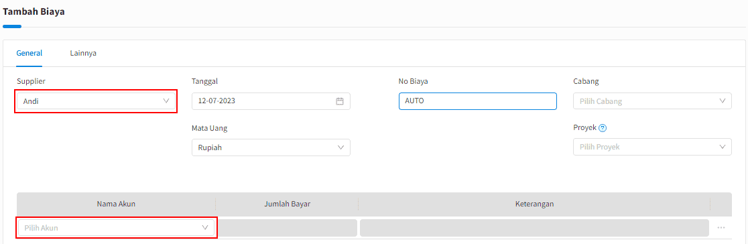The width and height of the screenshot is (748, 244).
Task: Click the Supplier field label
Action: click(x=31, y=81)
